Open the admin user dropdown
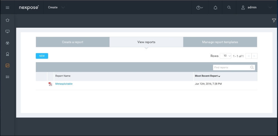This screenshot has height=136, width=278. click(257, 7)
